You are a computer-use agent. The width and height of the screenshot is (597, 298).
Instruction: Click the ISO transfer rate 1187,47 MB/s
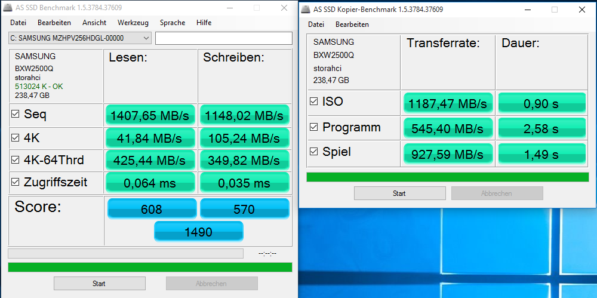(448, 103)
